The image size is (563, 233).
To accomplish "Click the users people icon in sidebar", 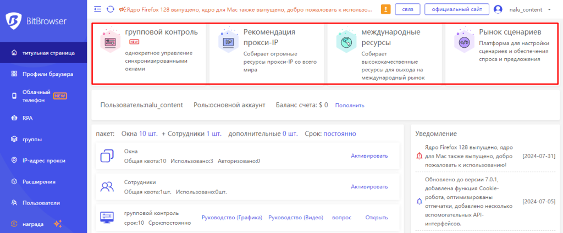I will point(14,203).
